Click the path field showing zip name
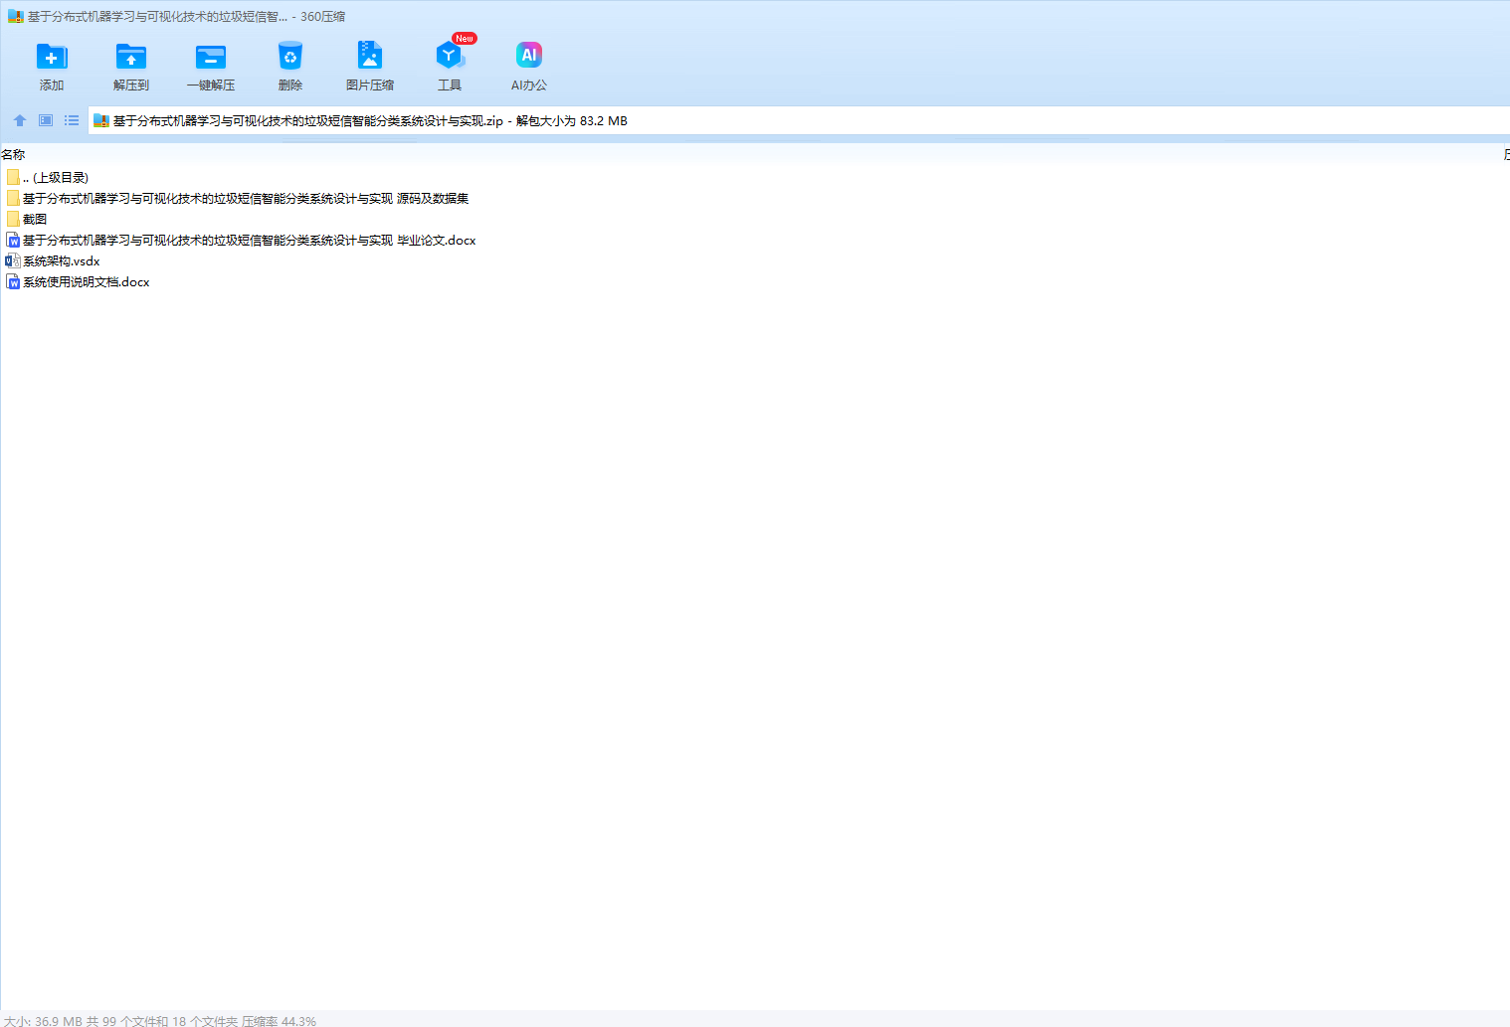The width and height of the screenshot is (1510, 1027). click(799, 121)
